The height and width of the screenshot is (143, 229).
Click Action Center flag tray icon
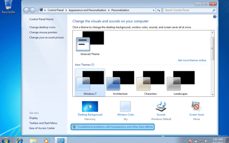click(190, 141)
